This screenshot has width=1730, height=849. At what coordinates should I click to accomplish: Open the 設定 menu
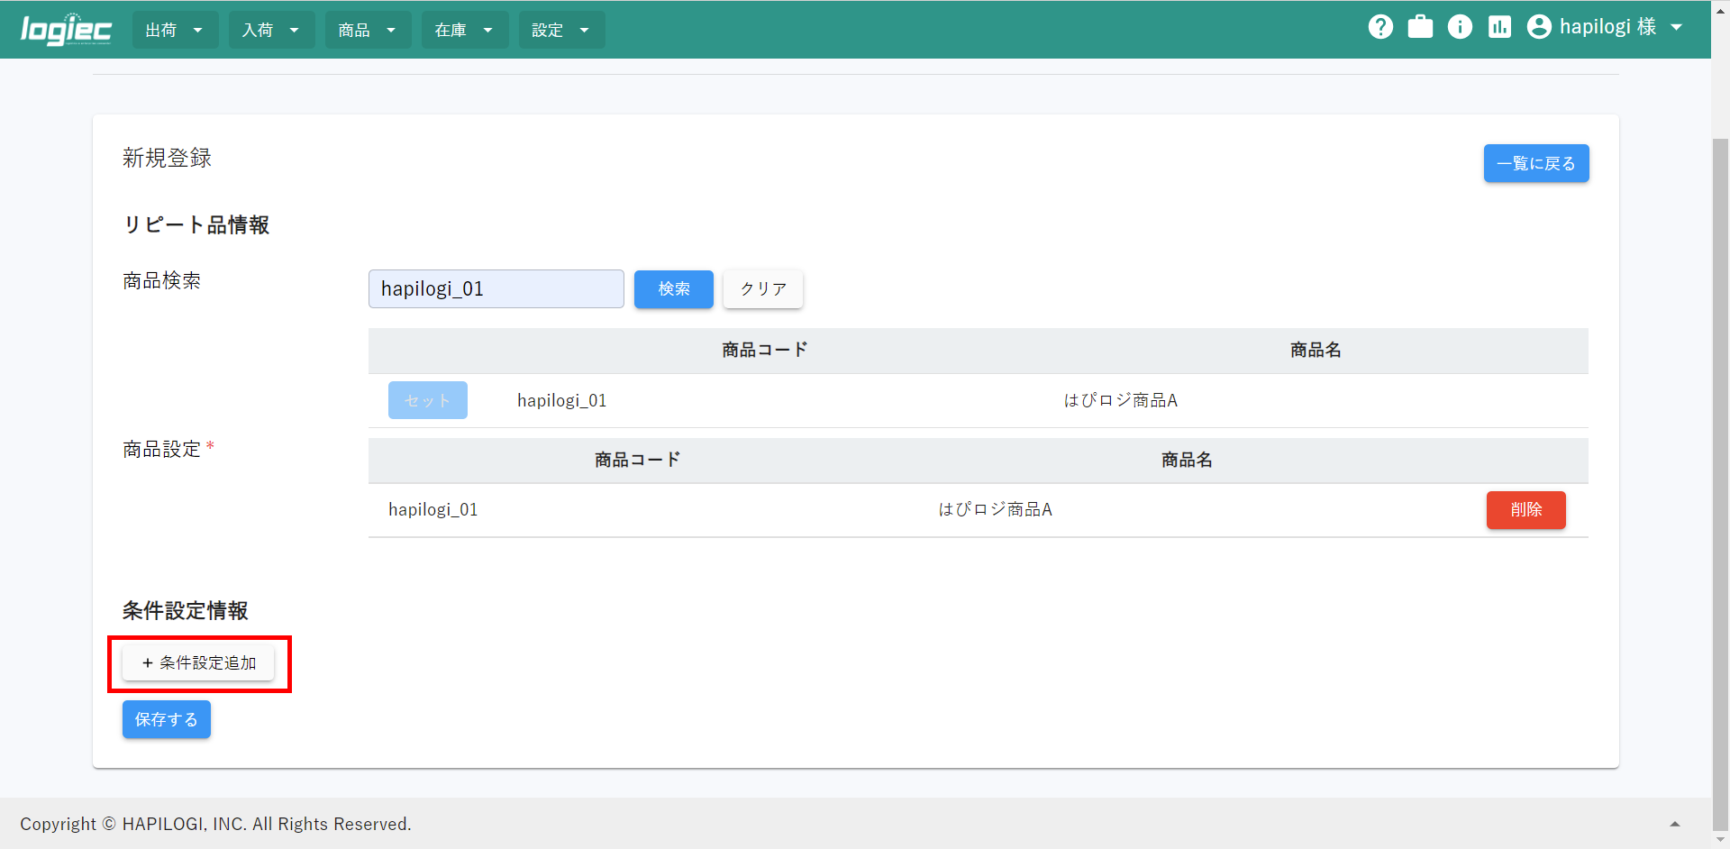click(561, 30)
